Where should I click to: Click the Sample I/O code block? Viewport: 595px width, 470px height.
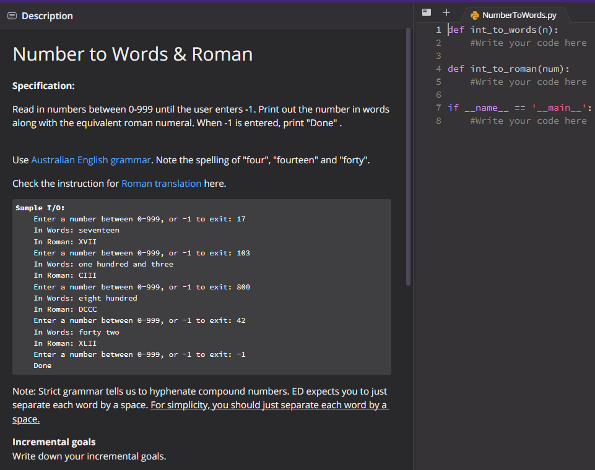(201, 284)
